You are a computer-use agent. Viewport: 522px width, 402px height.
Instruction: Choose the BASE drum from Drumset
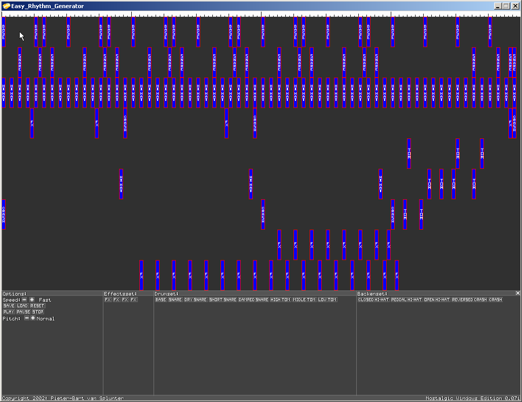coord(161,300)
